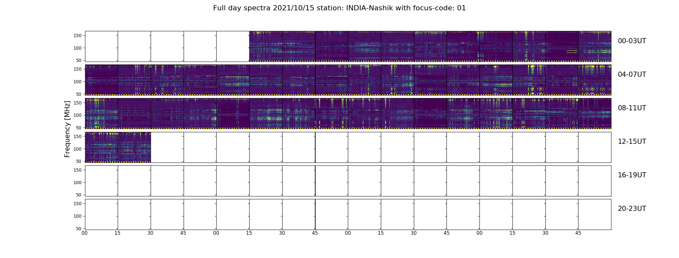
Task: Open the 12:00 spectrum panel in the 12-15UT row
Action: pyautogui.click(x=102, y=147)
